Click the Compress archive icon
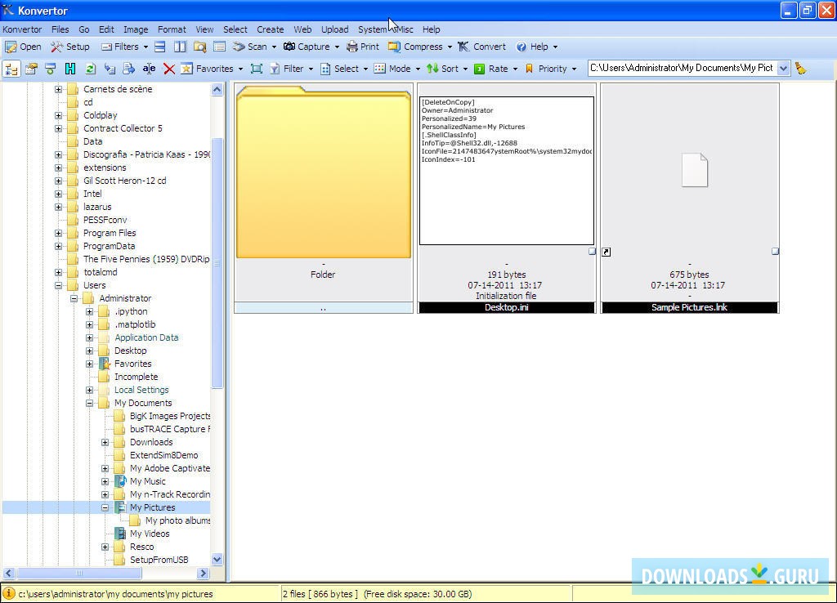 394,47
